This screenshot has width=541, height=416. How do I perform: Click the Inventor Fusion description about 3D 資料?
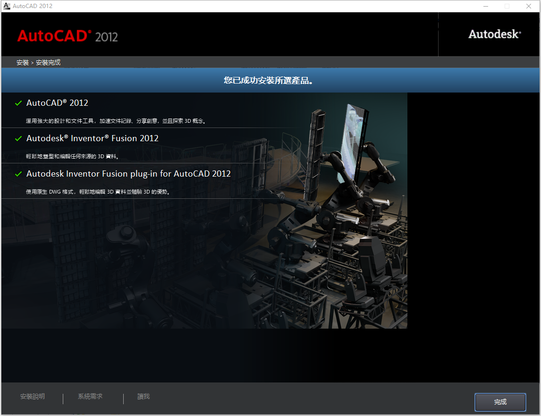coord(72,156)
